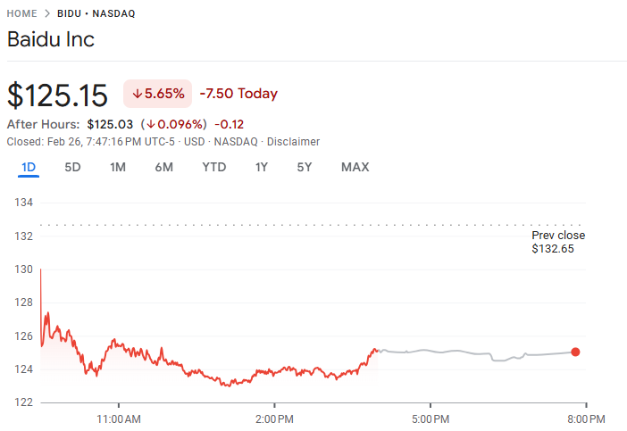Viewport: 627px width, 431px height.
Task: Select the 5Y time range
Action: pos(305,168)
